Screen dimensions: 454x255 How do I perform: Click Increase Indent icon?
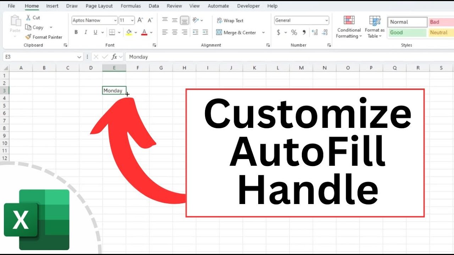coord(205,32)
